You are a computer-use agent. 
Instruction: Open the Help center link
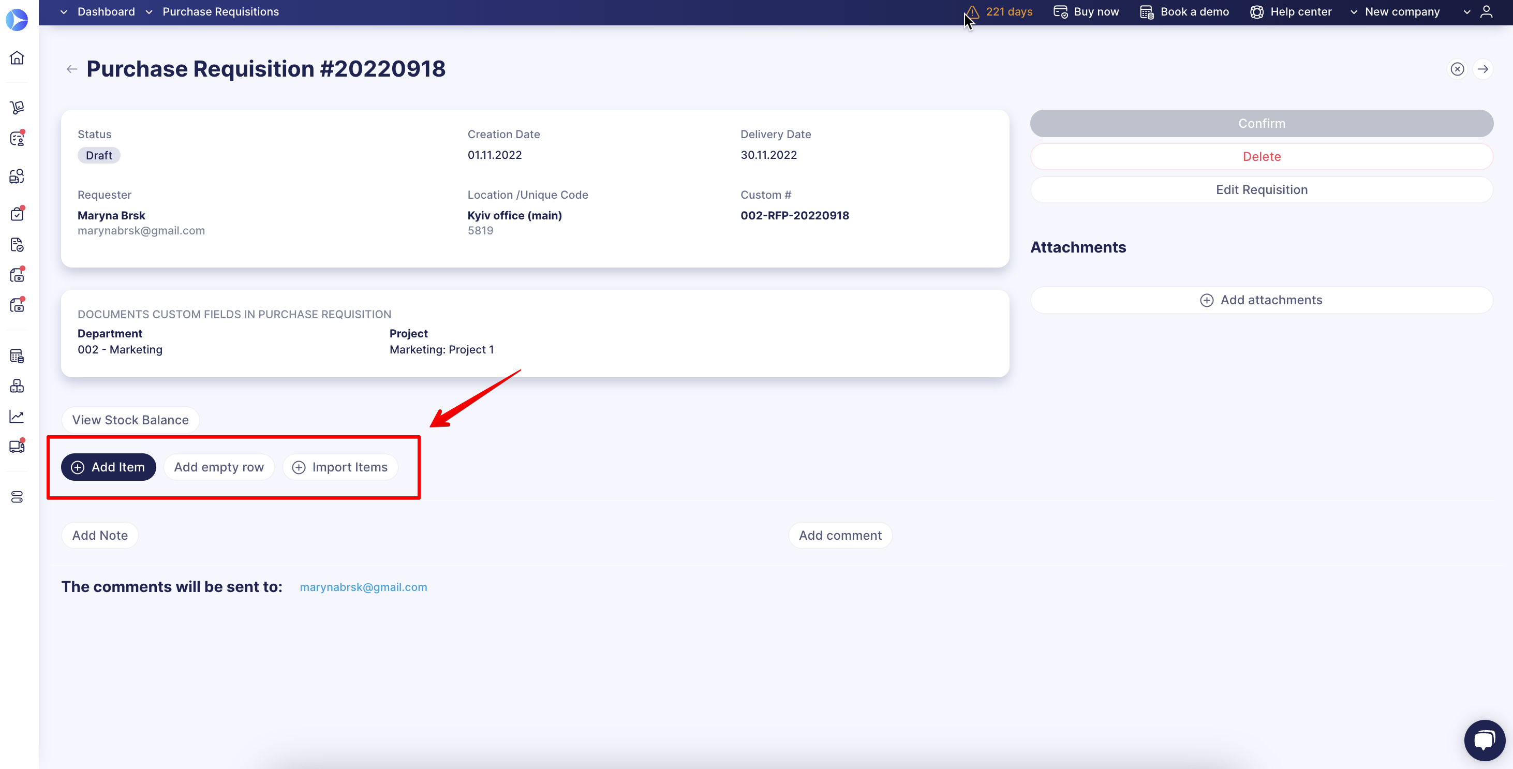1300,12
